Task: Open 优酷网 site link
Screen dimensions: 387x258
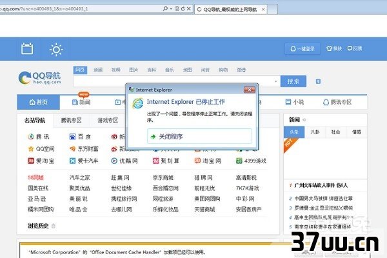Action: 124,161
